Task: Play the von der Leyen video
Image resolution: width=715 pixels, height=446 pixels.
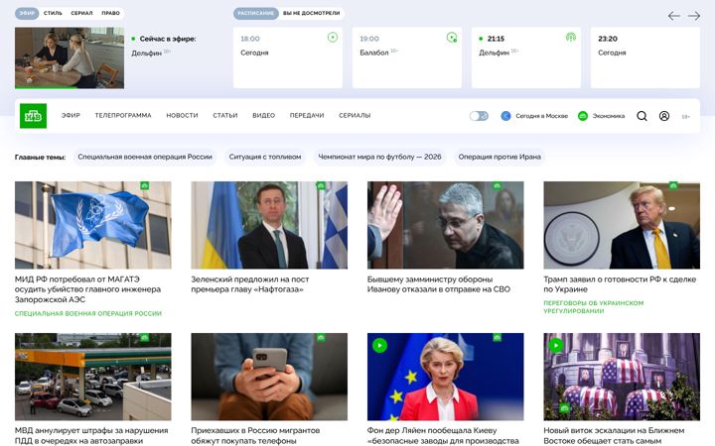Action: point(379,345)
